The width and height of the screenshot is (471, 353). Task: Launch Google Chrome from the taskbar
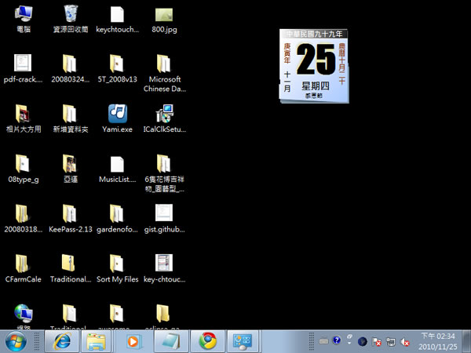207,341
